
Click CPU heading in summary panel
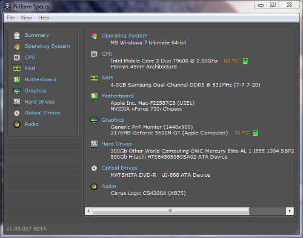tap(107, 54)
